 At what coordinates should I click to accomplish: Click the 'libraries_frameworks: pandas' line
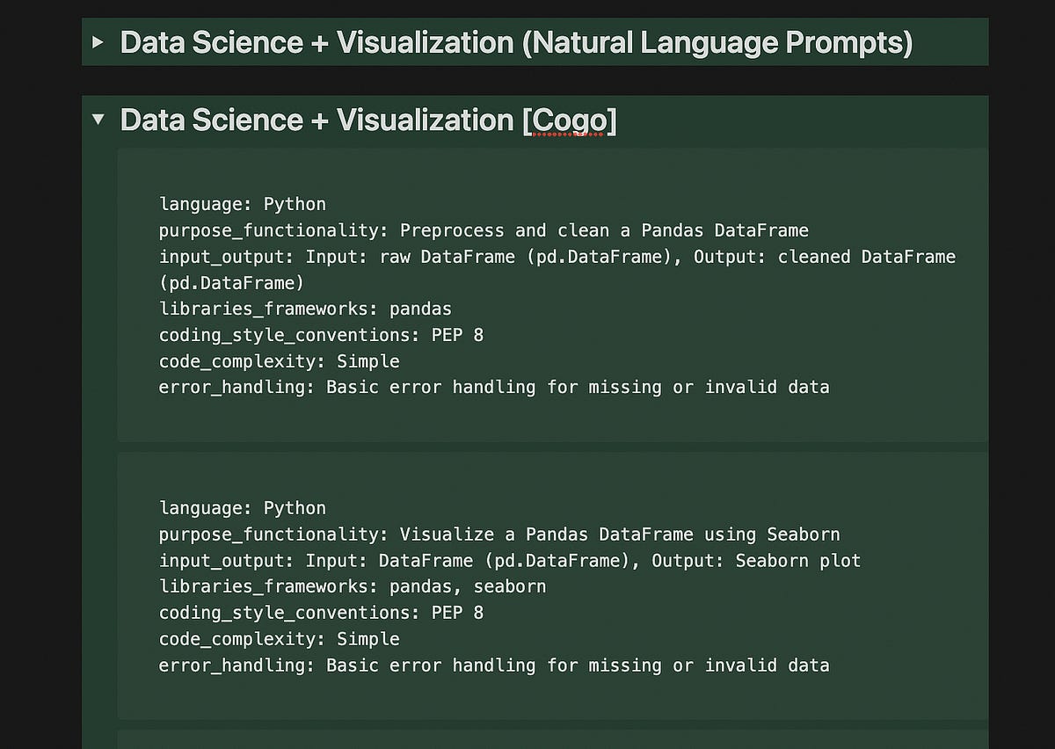[x=305, y=309]
